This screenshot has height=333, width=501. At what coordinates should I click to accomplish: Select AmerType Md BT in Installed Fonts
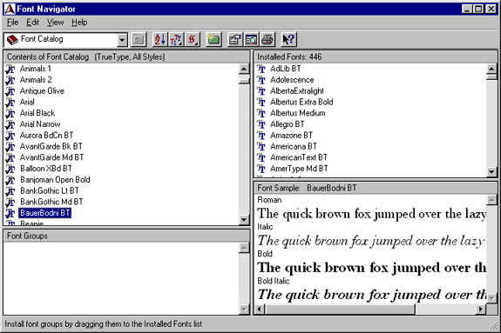pos(299,169)
